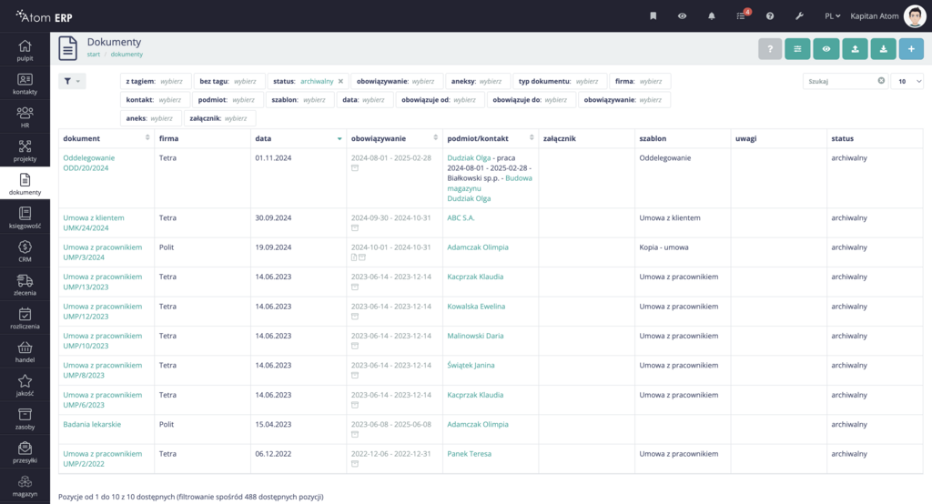Click the upload button in green toolbar
Viewport: 932px width, 504px height.
click(x=855, y=49)
